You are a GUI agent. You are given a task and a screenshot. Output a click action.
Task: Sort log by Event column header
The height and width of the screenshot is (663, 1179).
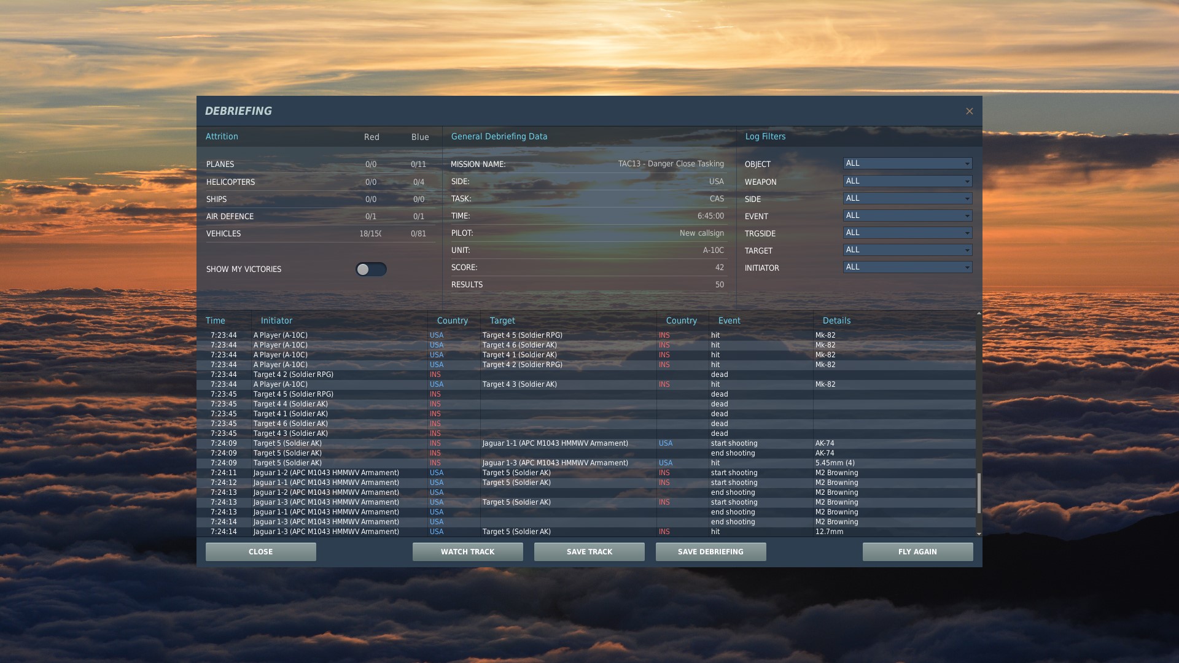[729, 320]
